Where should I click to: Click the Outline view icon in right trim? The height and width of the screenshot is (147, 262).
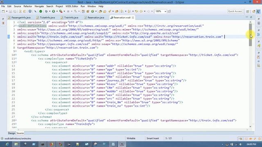click(x=259, y=34)
